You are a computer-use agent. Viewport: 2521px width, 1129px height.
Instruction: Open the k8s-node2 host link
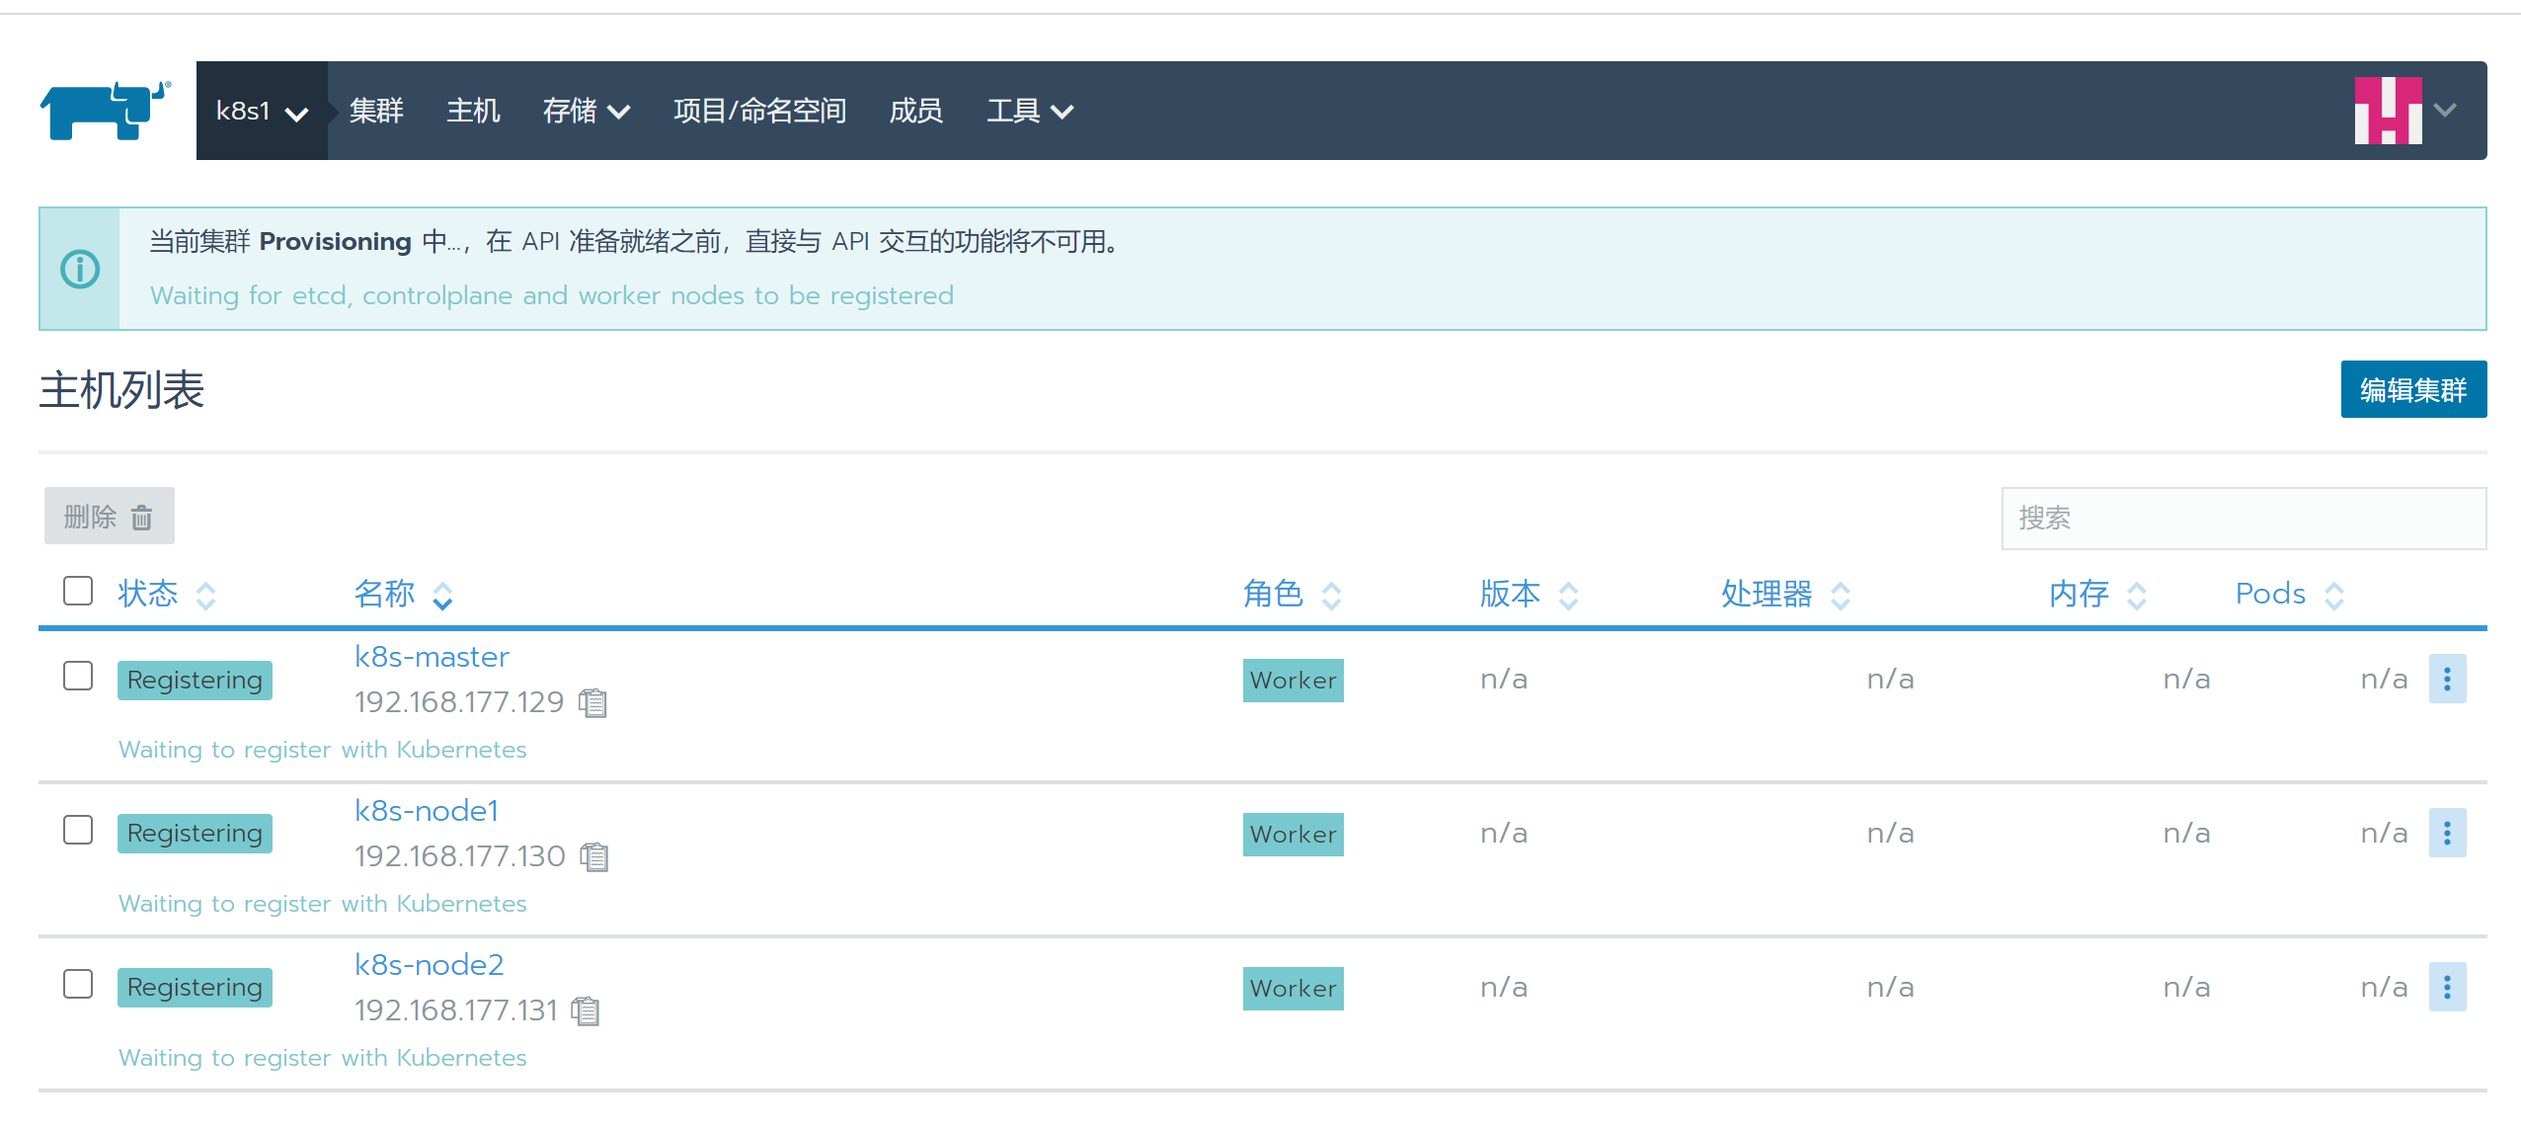[x=429, y=965]
